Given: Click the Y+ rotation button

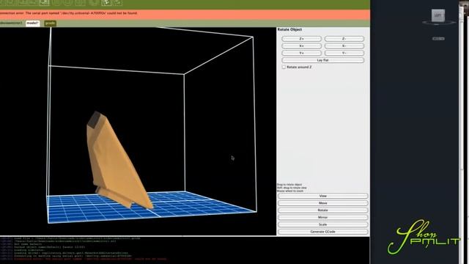Looking at the screenshot, I should click(301, 54).
